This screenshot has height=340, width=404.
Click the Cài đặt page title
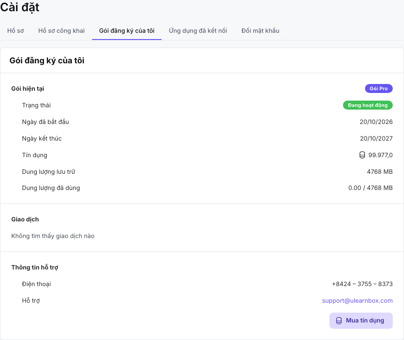pos(20,7)
